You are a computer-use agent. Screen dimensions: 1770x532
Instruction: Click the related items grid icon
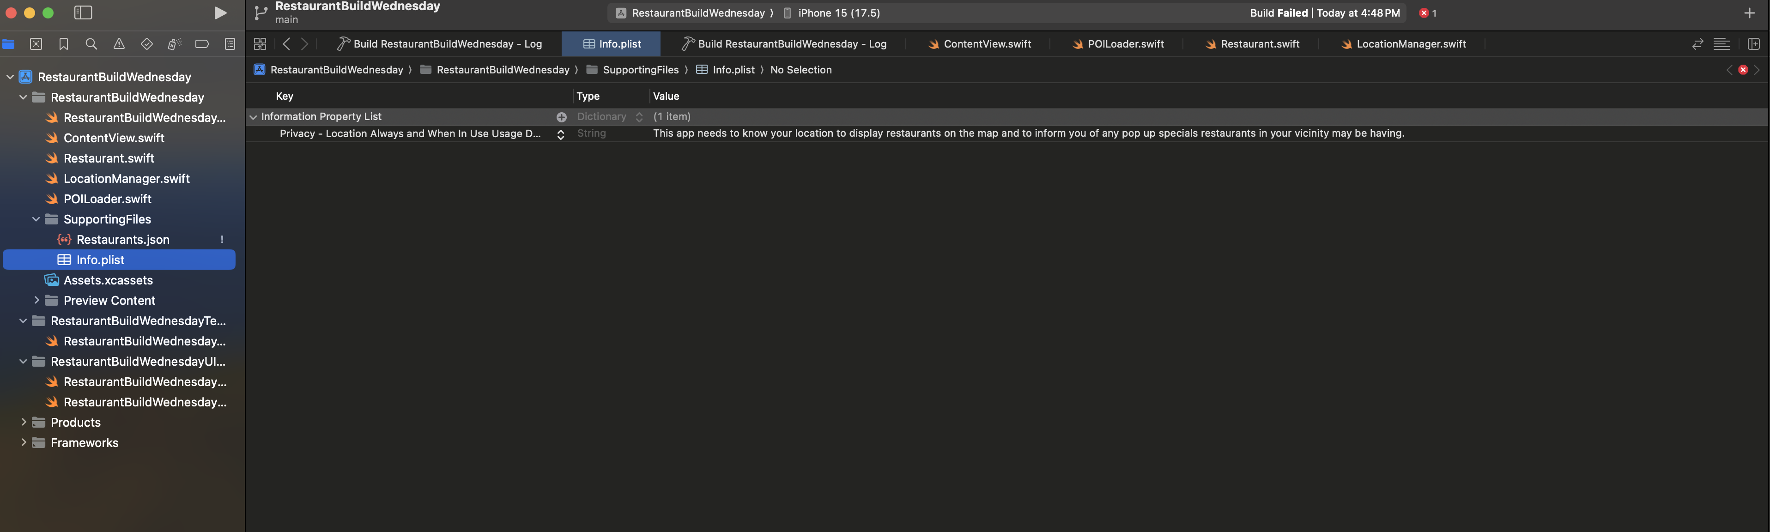pyautogui.click(x=260, y=44)
